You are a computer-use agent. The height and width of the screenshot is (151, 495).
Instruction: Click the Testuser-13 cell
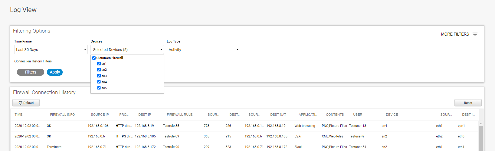click(x=357, y=126)
